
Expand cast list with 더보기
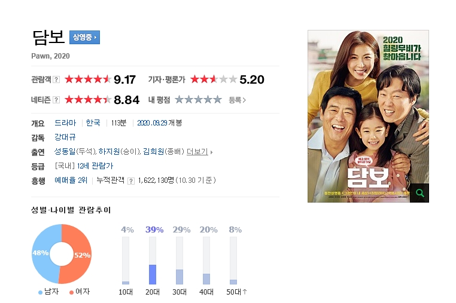tap(199, 152)
